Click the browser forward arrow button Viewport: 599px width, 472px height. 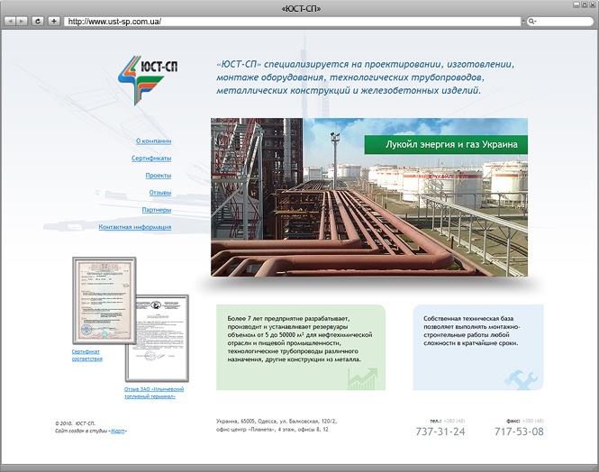22,22
